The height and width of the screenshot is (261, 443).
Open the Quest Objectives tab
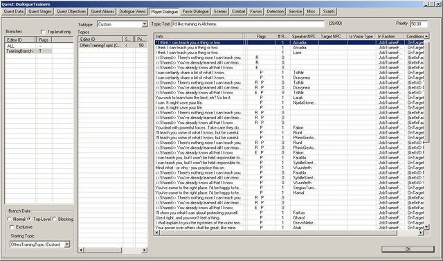tap(71, 12)
